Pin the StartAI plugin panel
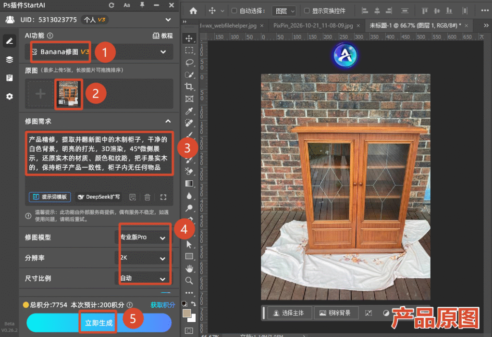This screenshot has width=492, height=337. (142, 5)
